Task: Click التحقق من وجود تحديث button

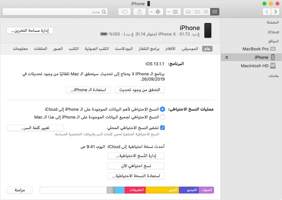Action: coord(140,90)
